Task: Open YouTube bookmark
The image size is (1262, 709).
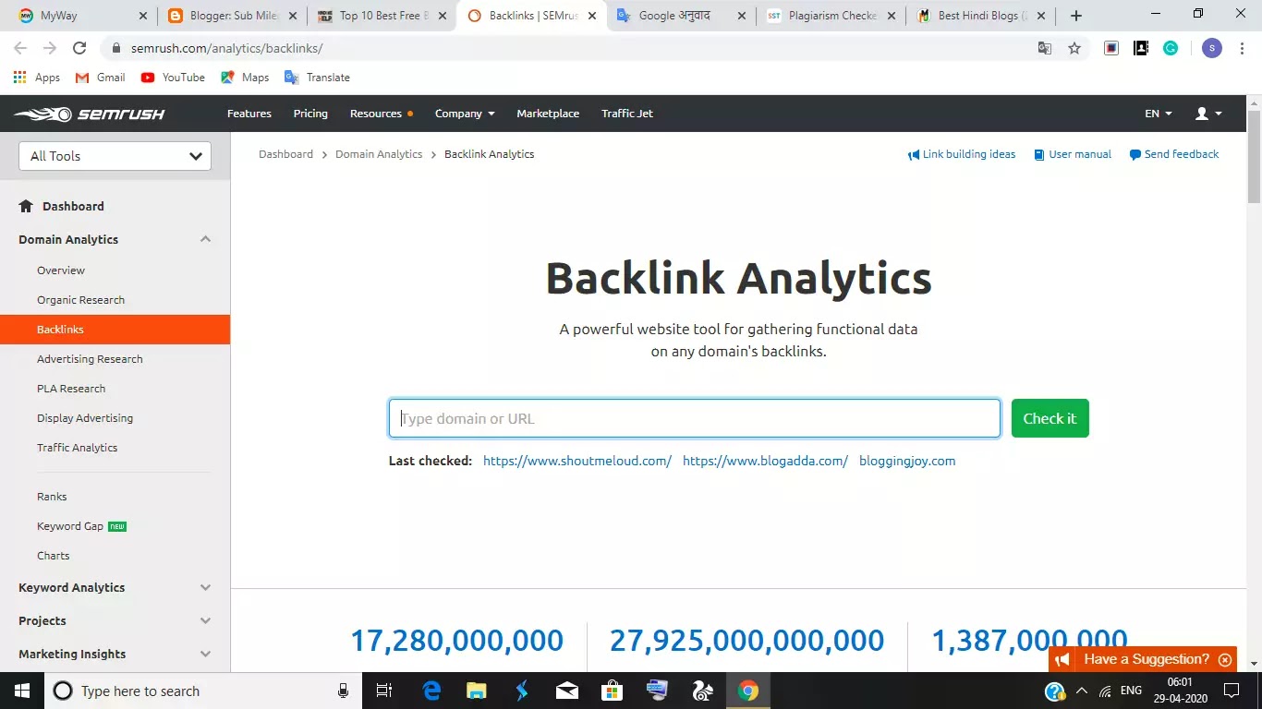Action: pyautogui.click(x=173, y=78)
